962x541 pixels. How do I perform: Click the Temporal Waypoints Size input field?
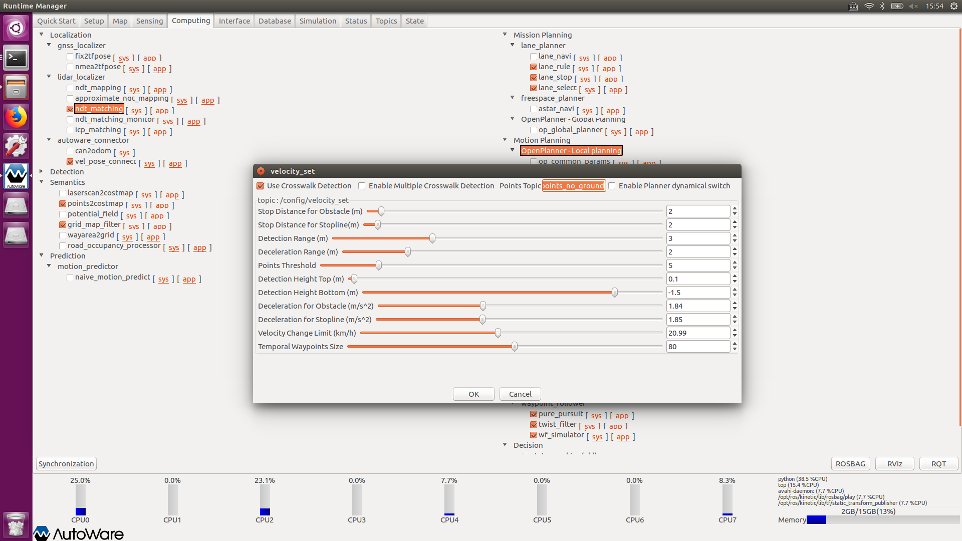point(697,347)
